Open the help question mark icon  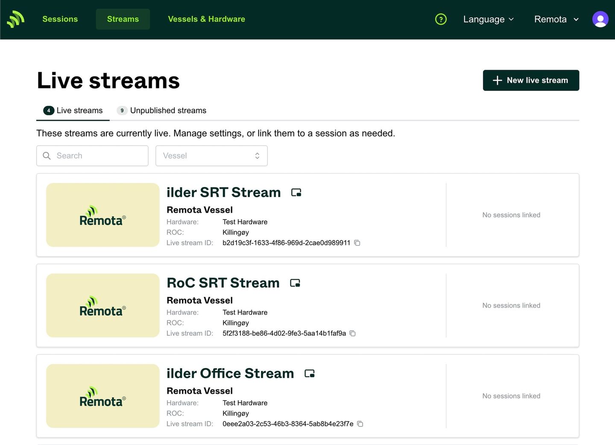click(441, 19)
